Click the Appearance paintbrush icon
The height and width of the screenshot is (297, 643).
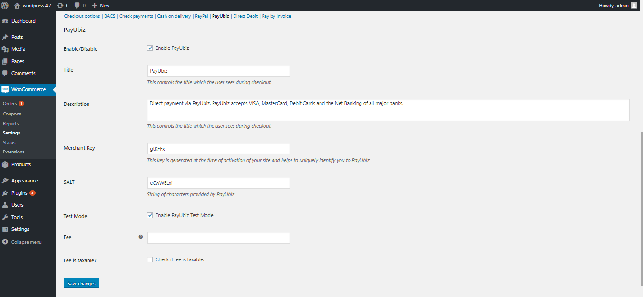coord(5,181)
